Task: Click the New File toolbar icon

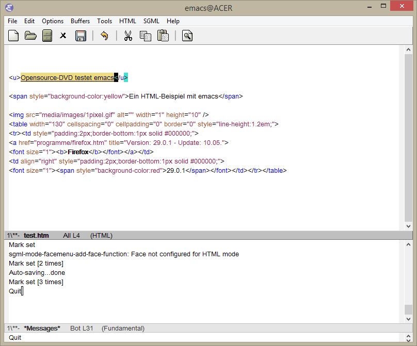Action: coord(13,36)
